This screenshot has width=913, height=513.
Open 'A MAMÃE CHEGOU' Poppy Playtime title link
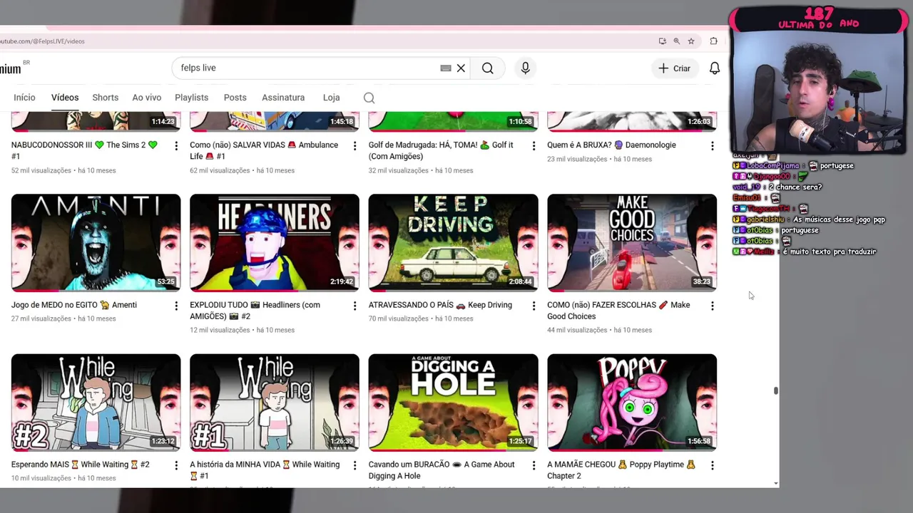(621, 470)
